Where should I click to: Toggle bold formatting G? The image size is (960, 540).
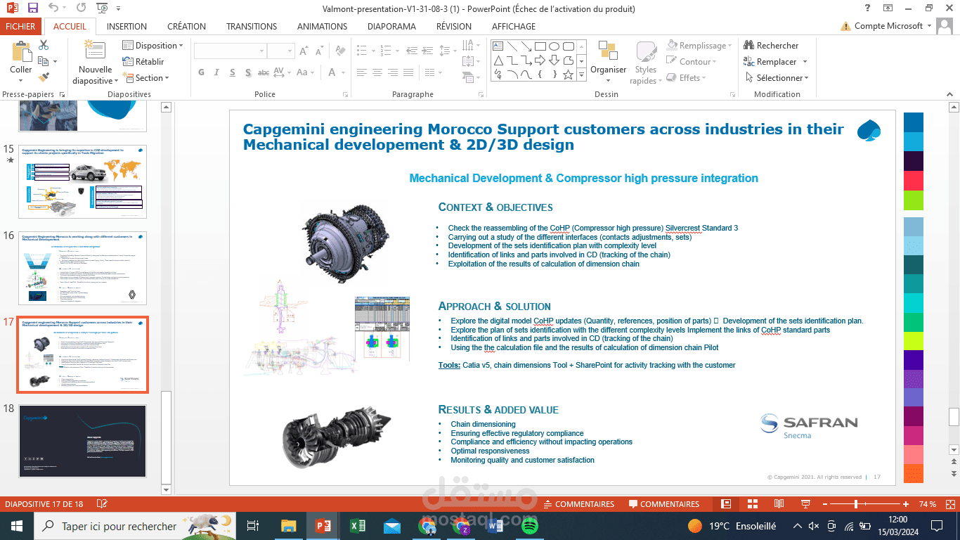tap(202, 72)
